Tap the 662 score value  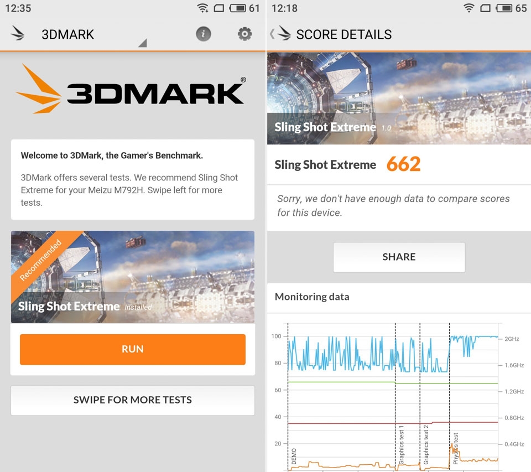(x=404, y=164)
